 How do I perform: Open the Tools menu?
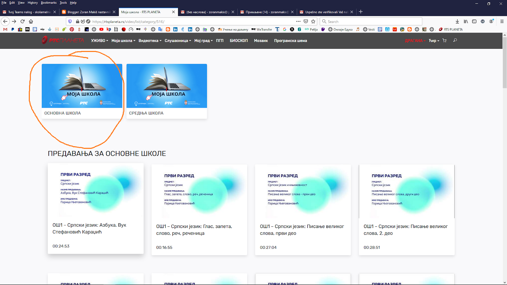(x=63, y=3)
